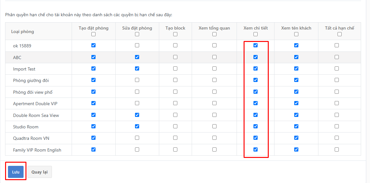Check the Xem chi tiết header checkbox

click(256, 34)
